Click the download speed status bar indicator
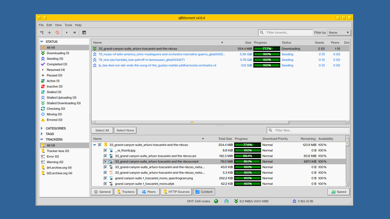 click(251, 201)
